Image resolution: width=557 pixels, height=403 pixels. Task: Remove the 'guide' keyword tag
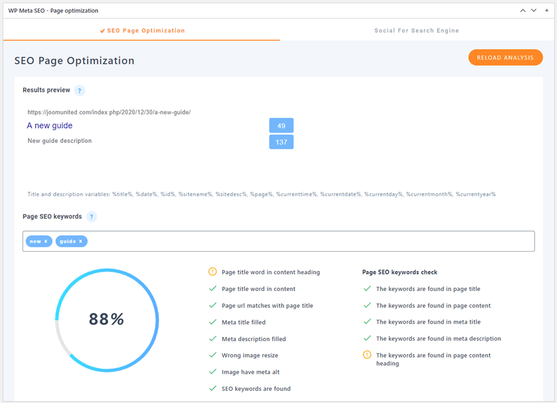pyautogui.click(x=81, y=241)
